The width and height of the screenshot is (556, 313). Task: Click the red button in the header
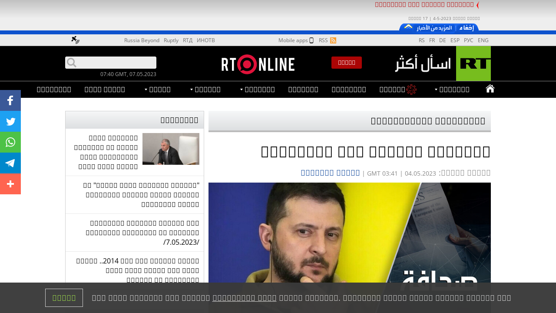click(347, 63)
